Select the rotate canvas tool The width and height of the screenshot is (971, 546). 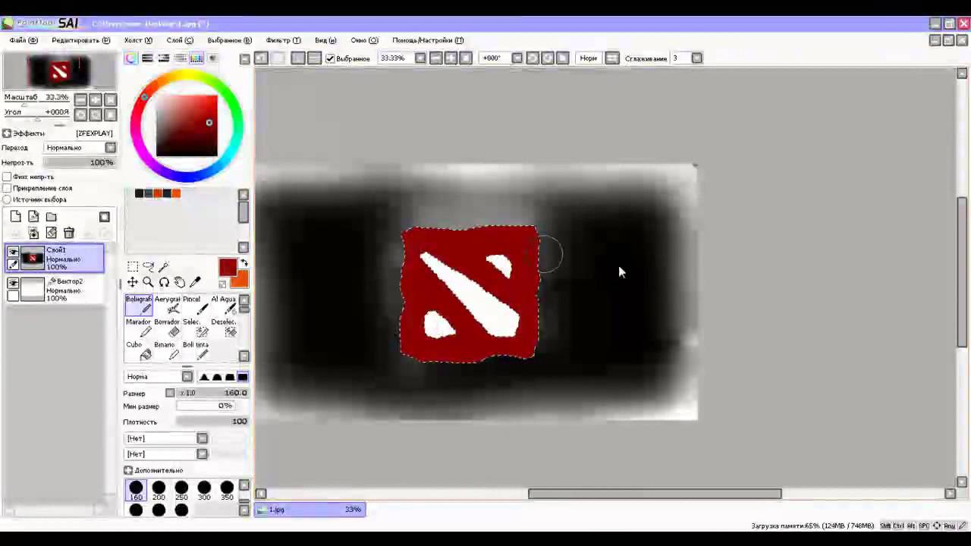point(164,282)
